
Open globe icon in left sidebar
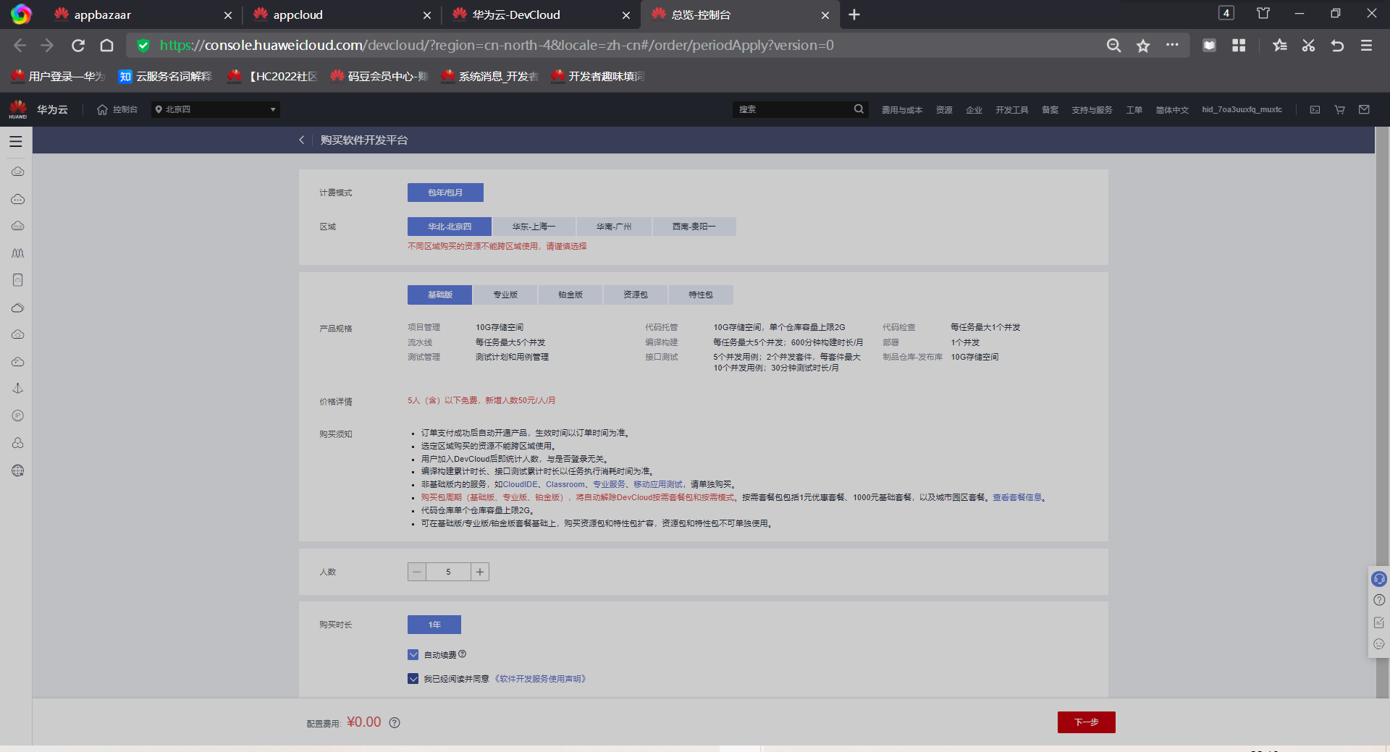point(18,470)
